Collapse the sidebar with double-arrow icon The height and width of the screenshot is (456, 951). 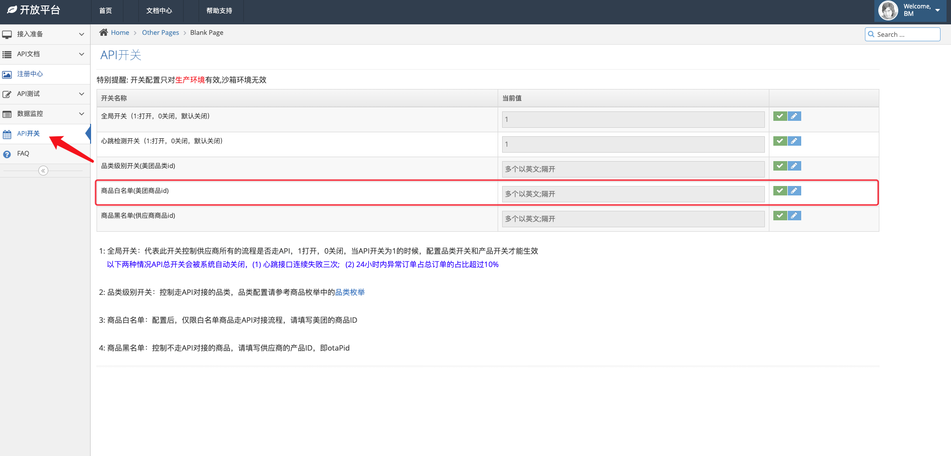coord(43,171)
